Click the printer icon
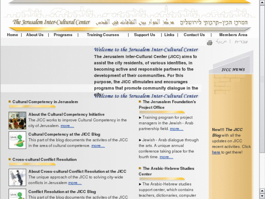 210,42
